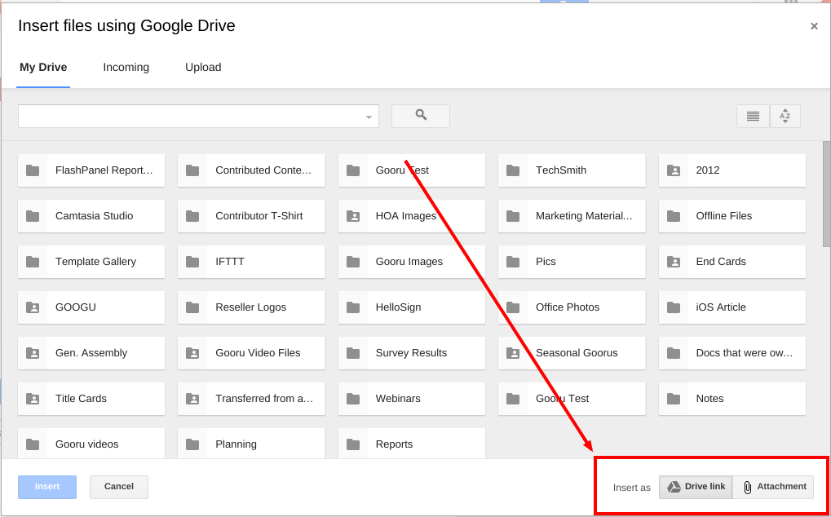Screen dimensions: 831x517
Task: Choose the iOS Article folder
Action: 732,307
